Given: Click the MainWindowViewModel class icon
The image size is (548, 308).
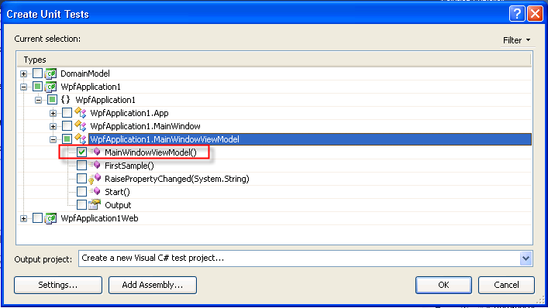Looking at the screenshot, I should pos(81,139).
